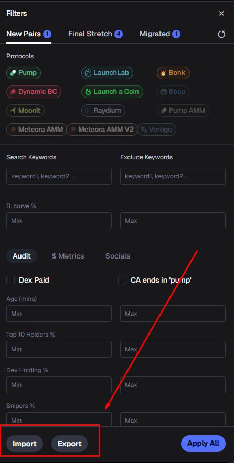Click the Apply All button
The height and width of the screenshot is (463, 234).
tap(203, 444)
